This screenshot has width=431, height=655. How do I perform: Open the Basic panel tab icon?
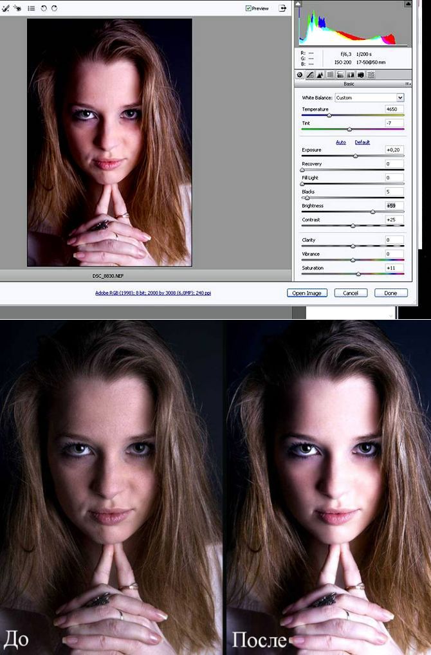point(300,75)
